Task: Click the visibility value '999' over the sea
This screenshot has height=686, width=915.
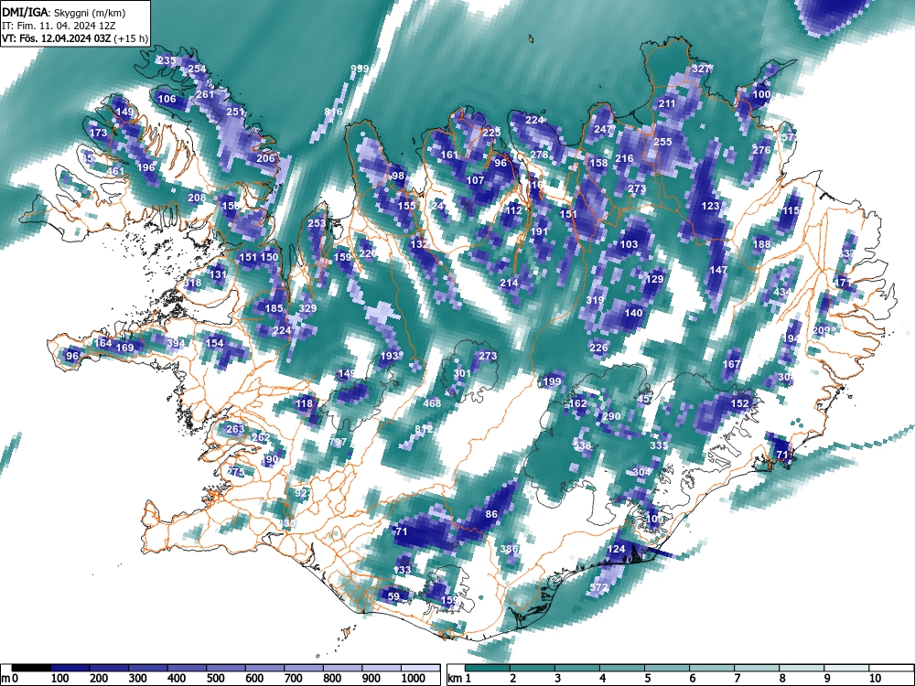Action: click(360, 69)
